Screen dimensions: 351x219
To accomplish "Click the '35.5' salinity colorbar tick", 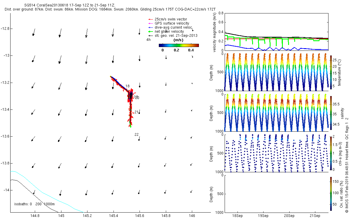I will click(337, 104).
